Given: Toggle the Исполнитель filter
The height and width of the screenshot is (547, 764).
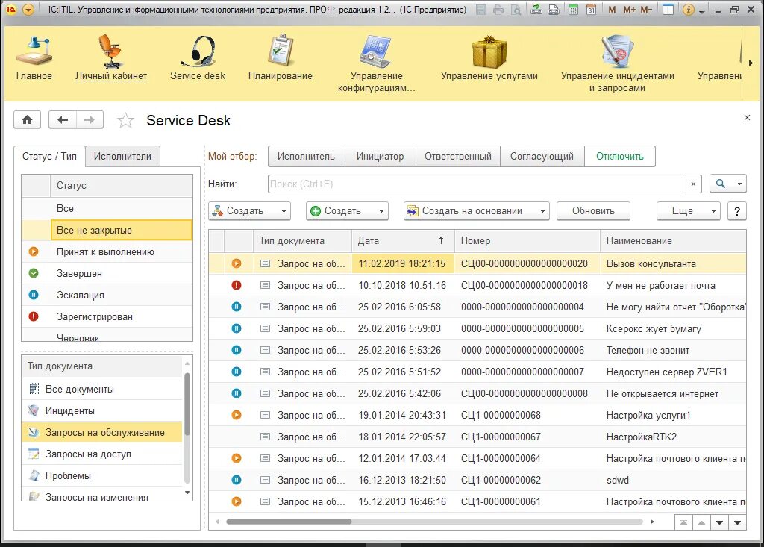Looking at the screenshot, I should pos(306,157).
